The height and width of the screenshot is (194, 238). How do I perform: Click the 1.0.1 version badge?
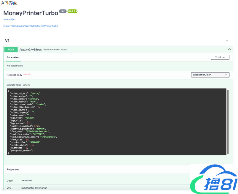tap(63, 11)
